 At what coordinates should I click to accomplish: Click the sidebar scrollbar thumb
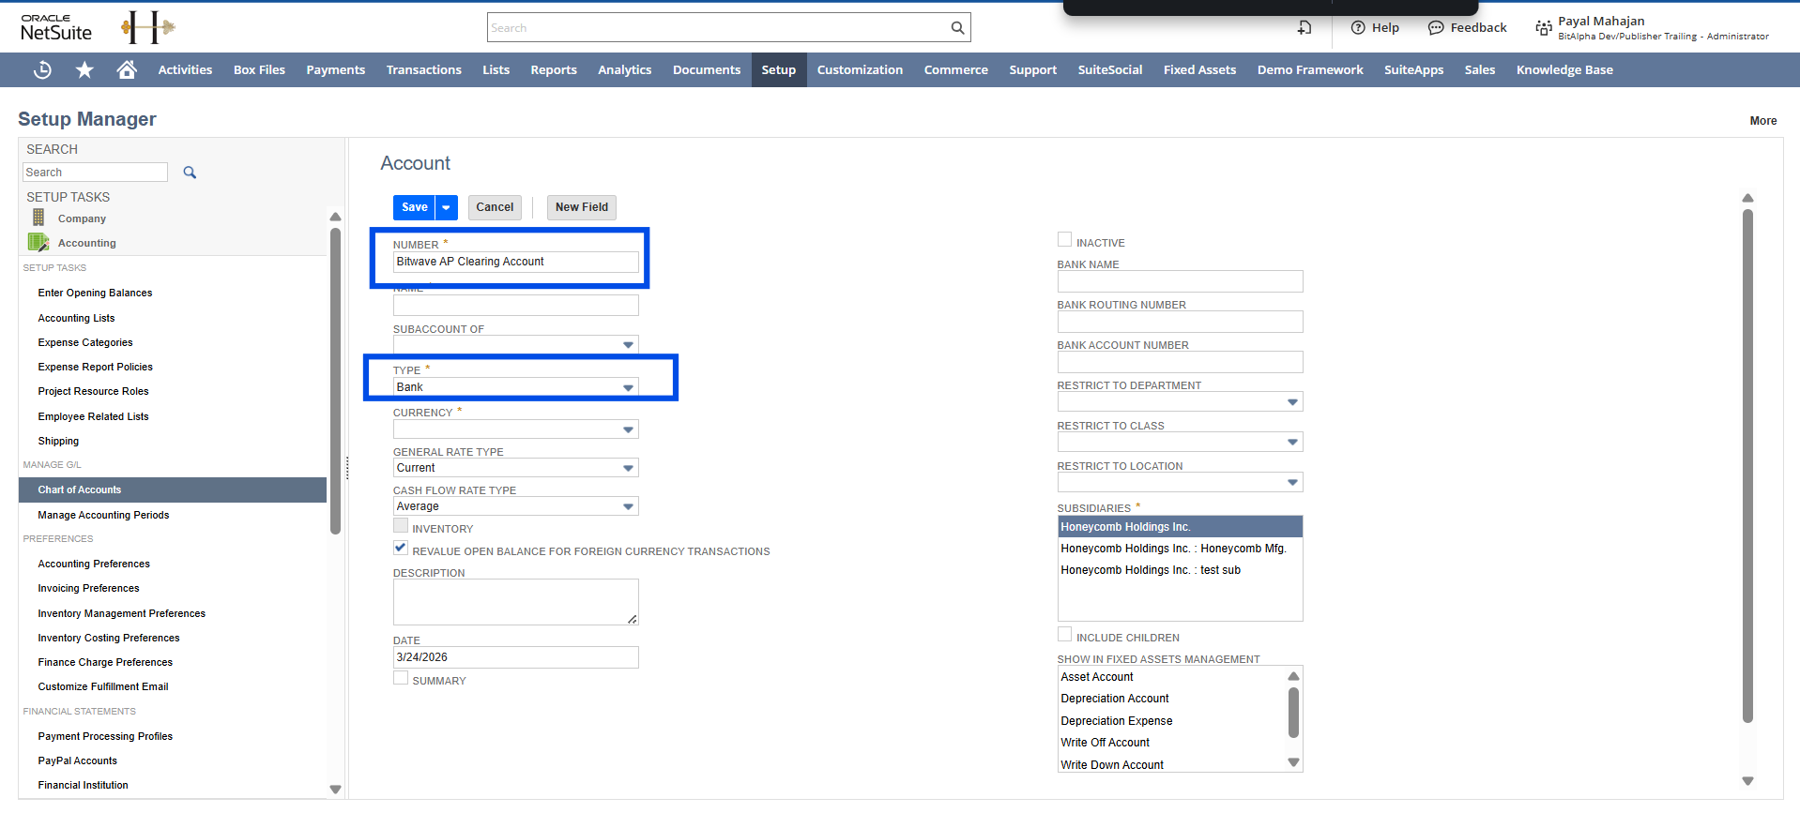click(x=335, y=382)
